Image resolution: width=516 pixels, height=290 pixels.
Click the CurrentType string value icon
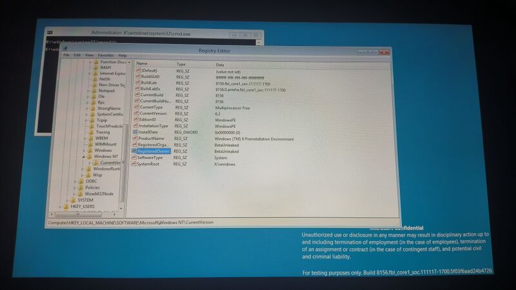pos(137,107)
